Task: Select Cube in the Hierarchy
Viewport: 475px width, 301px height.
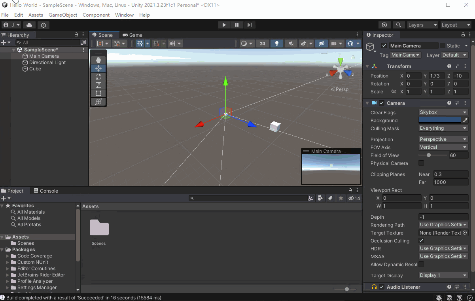Action: (x=35, y=69)
